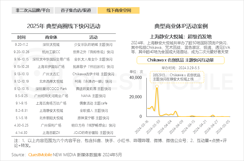
Task: Click the 时间 column header
Action: point(22,37)
